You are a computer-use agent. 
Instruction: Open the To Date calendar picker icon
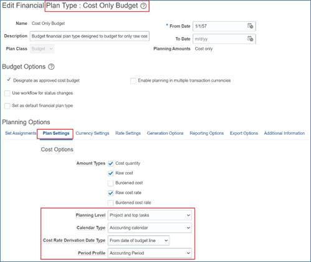click(250, 39)
